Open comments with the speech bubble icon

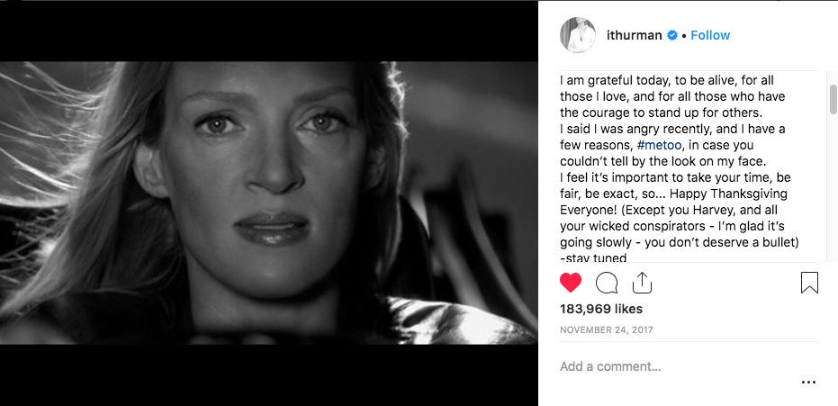[x=607, y=284]
